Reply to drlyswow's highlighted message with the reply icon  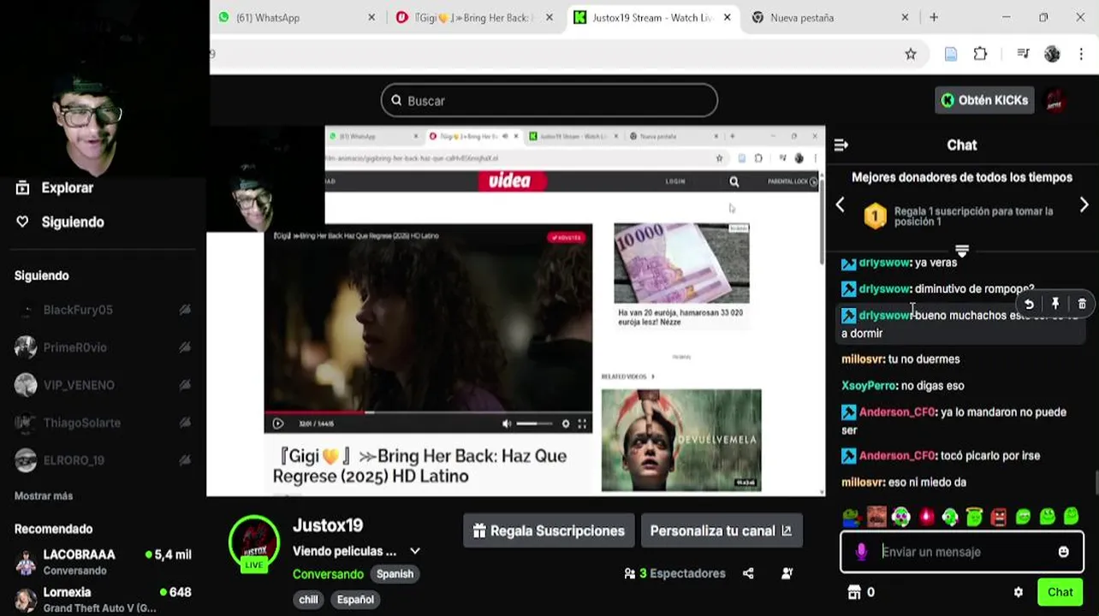pos(1029,304)
